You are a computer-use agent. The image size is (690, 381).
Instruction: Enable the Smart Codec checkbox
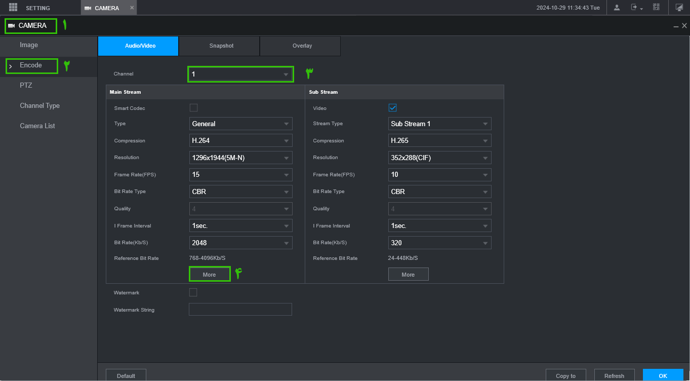coord(193,107)
